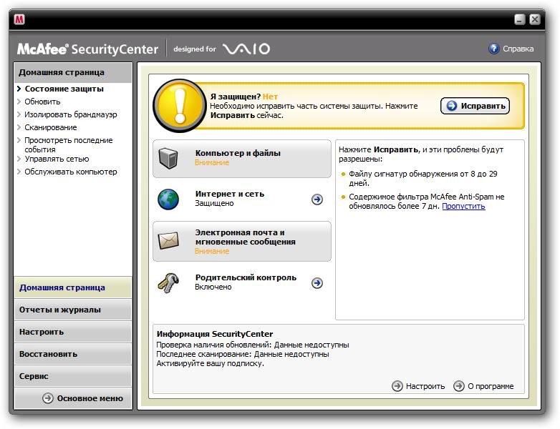Switch to Отчеты и журналы tab
This screenshot has height=429, width=560.
click(x=73, y=310)
